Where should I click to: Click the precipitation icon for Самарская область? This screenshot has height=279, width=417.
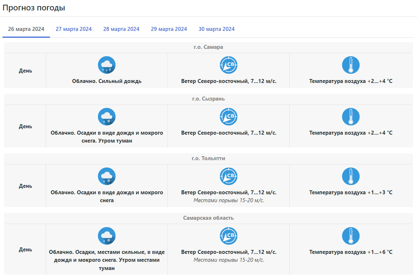pos(107,236)
